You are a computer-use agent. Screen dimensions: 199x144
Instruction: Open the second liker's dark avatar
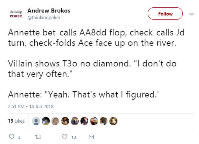click(46, 121)
